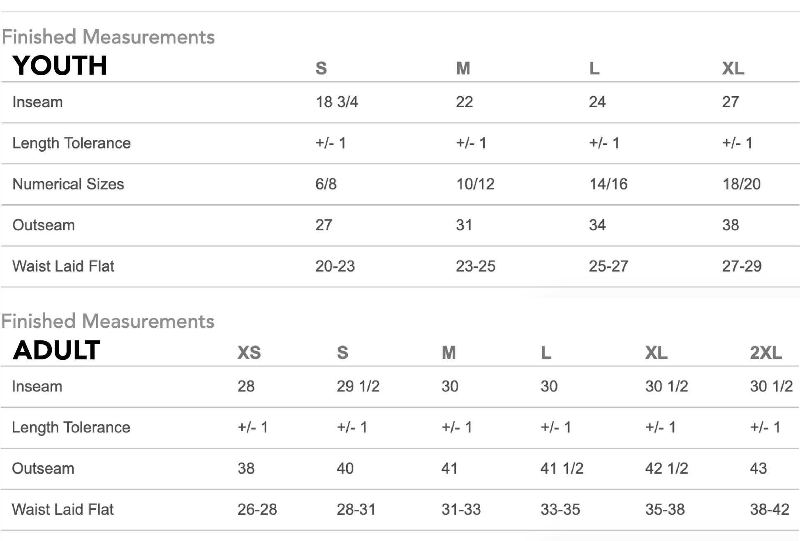Click the YOUTH table heading
The height and width of the screenshot is (541, 800).
(60, 66)
